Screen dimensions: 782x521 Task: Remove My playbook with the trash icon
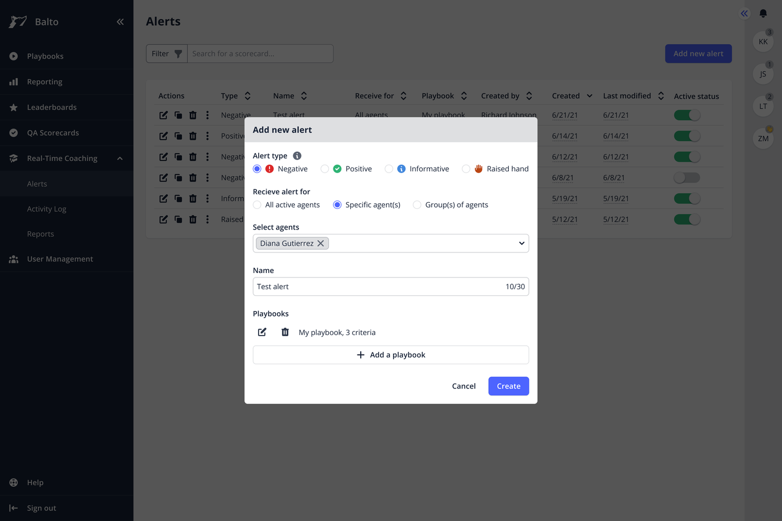pyautogui.click(x=285, y=332)
